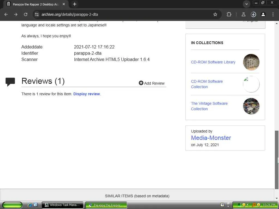Image resolution: width=279 pixels, height=209 pixels.
Task: Click the IN COLLECTIONS heading
Action: pyautogui.click(x=207, y=43)
